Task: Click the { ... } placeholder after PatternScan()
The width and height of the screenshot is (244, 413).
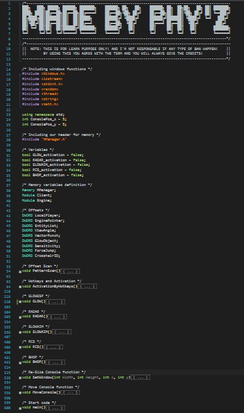Action: point(70,271)
